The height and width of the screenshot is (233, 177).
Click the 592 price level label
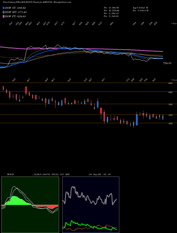(170, 104)
